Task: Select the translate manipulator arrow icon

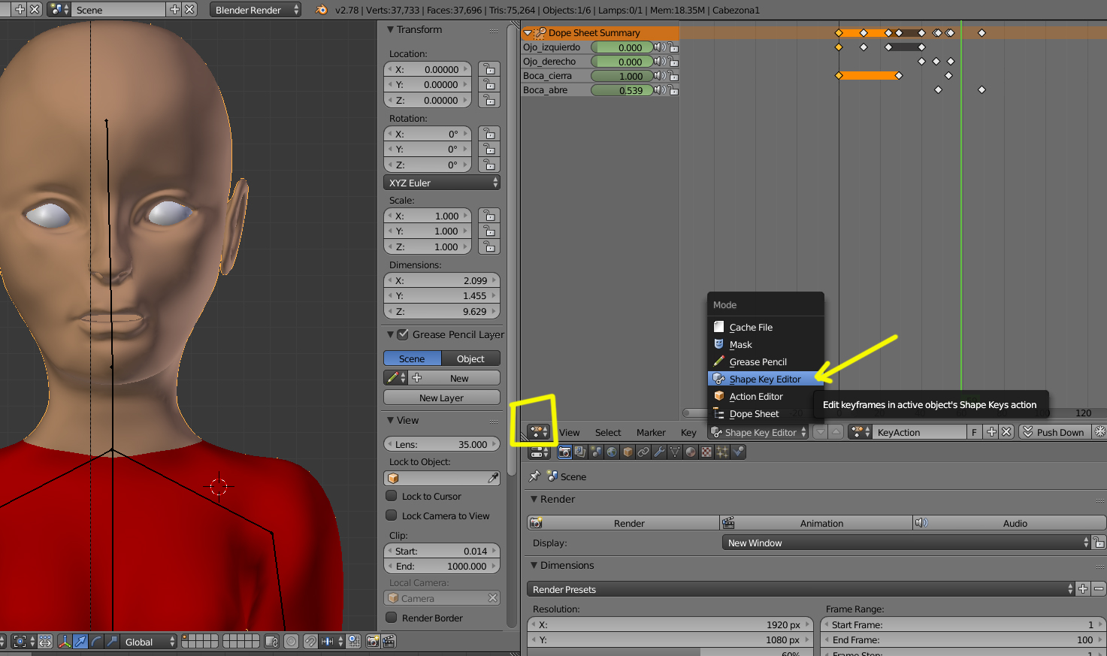Action: pos(80,641)
